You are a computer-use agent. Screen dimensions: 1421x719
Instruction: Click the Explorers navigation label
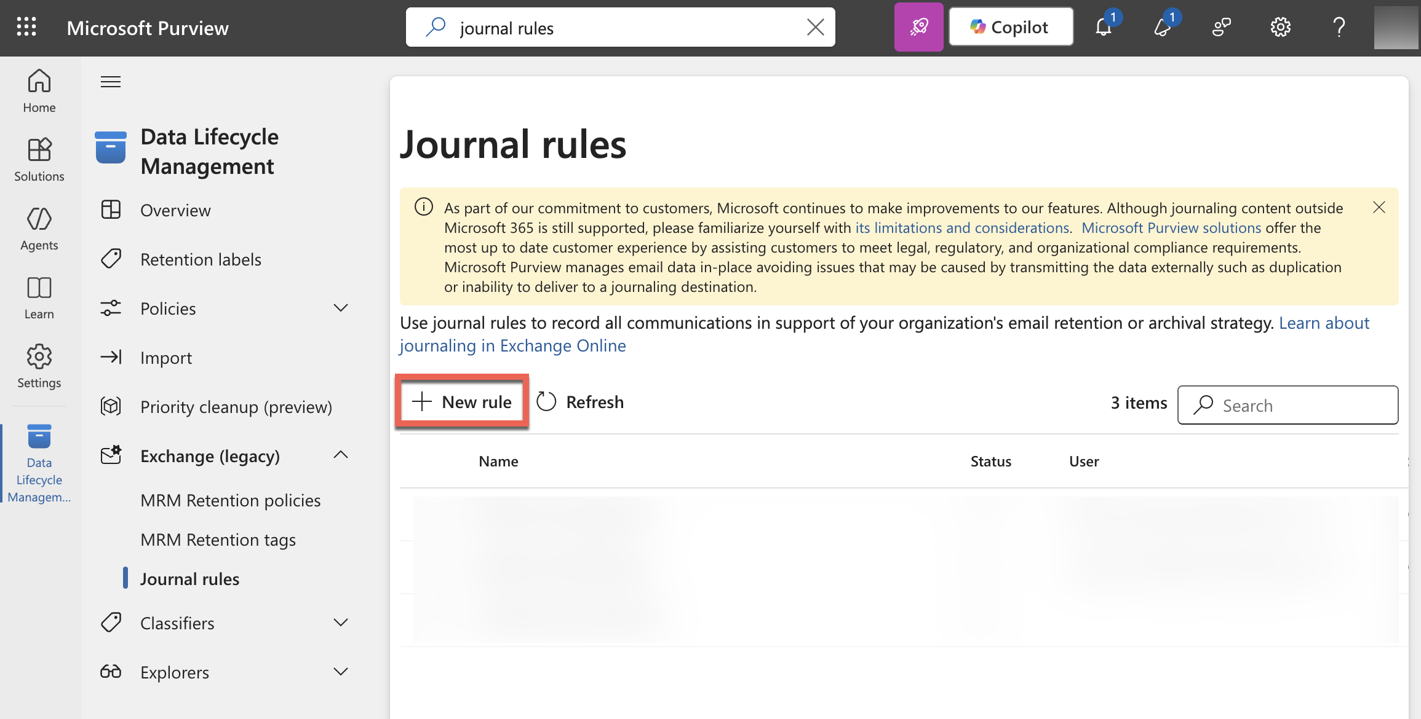175,672
